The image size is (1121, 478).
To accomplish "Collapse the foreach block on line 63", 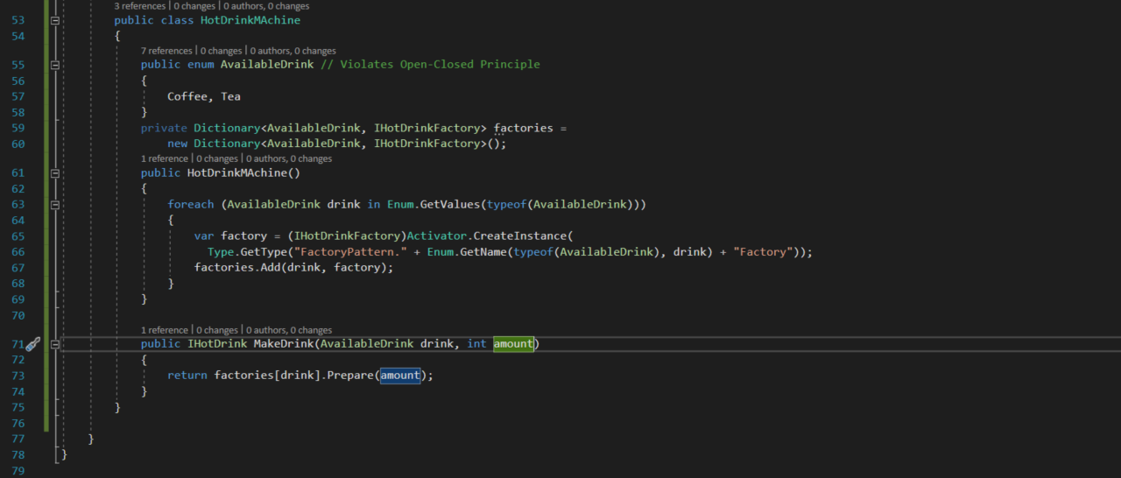I will coord(55,205).
